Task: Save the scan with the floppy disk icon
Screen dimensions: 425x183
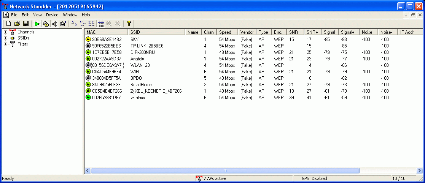Action: (26, 24)
